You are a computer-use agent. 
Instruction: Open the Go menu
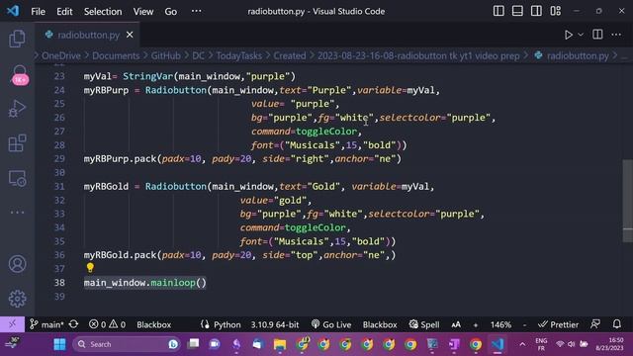(170, 11)
